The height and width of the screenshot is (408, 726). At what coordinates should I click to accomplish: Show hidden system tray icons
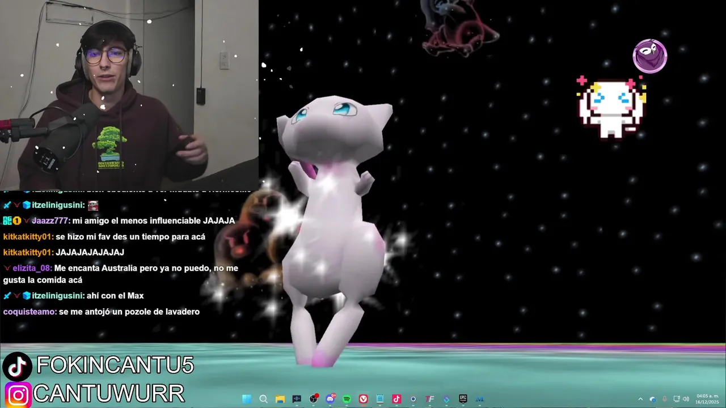[x=640, y=399]
